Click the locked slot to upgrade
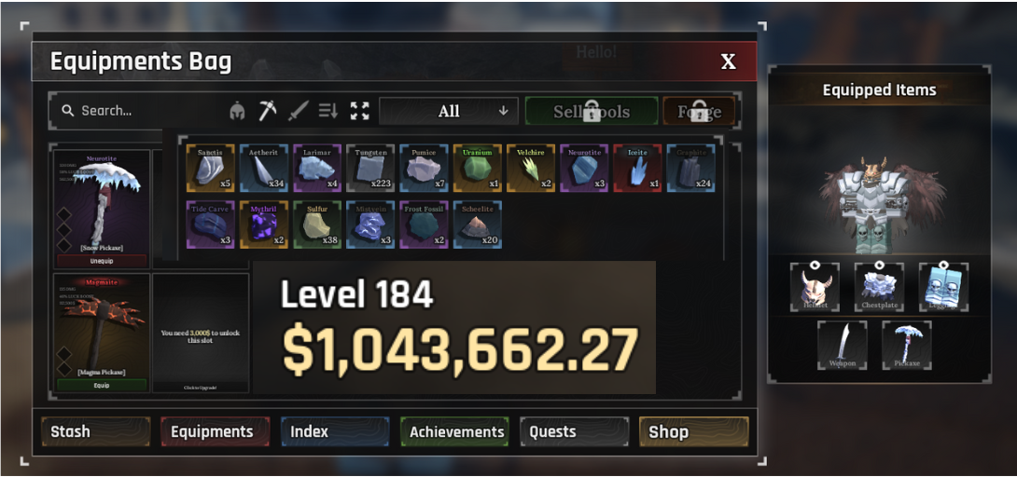The height and width of the screenshot is (477, 1017). click(x=201, y=333)
